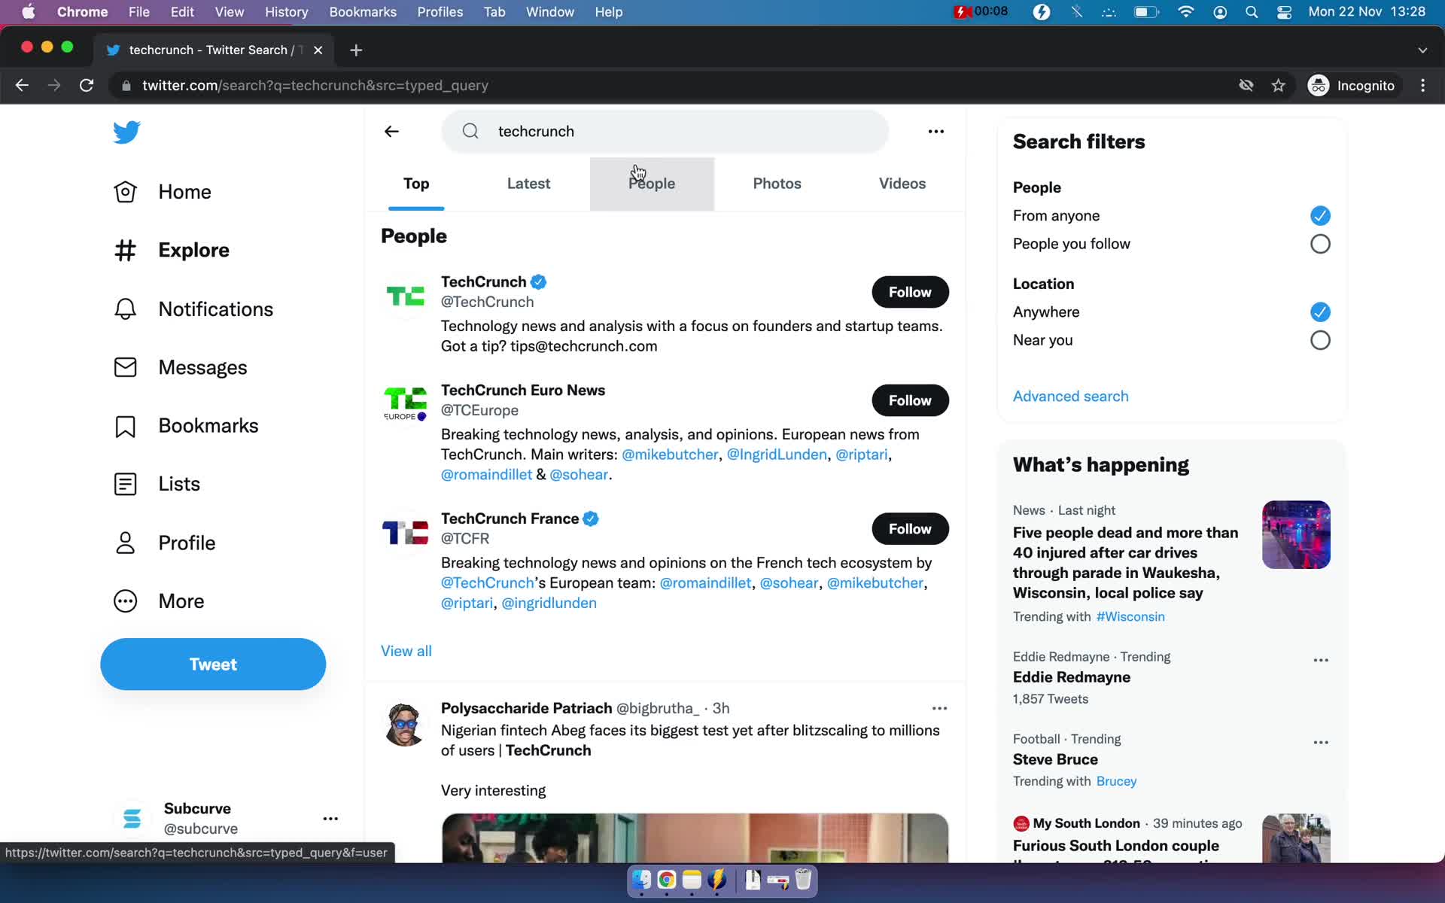Viewport: 1445px width, 903px height.
Task: Open Messages inbox
Action: pos(202,367)
